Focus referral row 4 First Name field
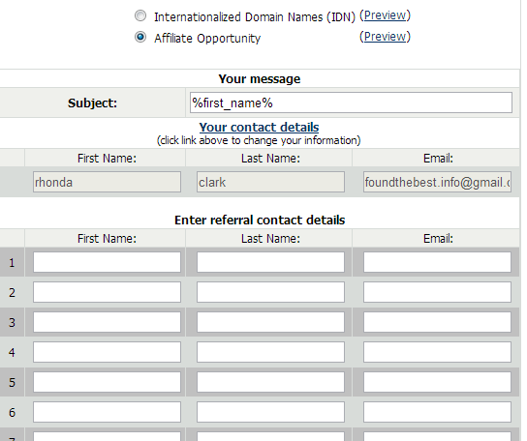The image size is (527, 441). pos(107,352)
